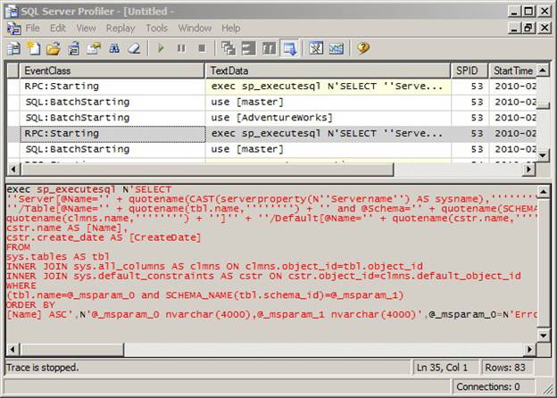Launch Database Engine Tuning Advisor icon
557x398 pixels.
click(x=316, y=48)
